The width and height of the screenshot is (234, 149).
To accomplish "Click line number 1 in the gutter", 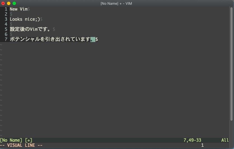I will [x=6, y=9].
